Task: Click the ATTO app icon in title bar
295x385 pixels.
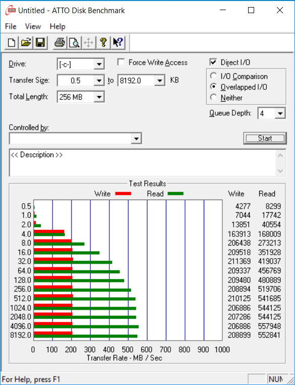Action: tap(11, 10)
